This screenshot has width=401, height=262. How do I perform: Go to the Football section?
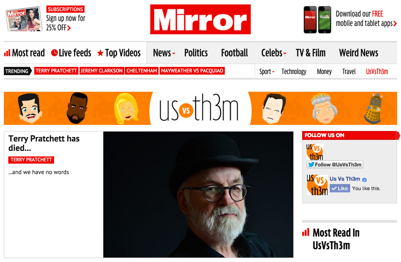(234, 53)
